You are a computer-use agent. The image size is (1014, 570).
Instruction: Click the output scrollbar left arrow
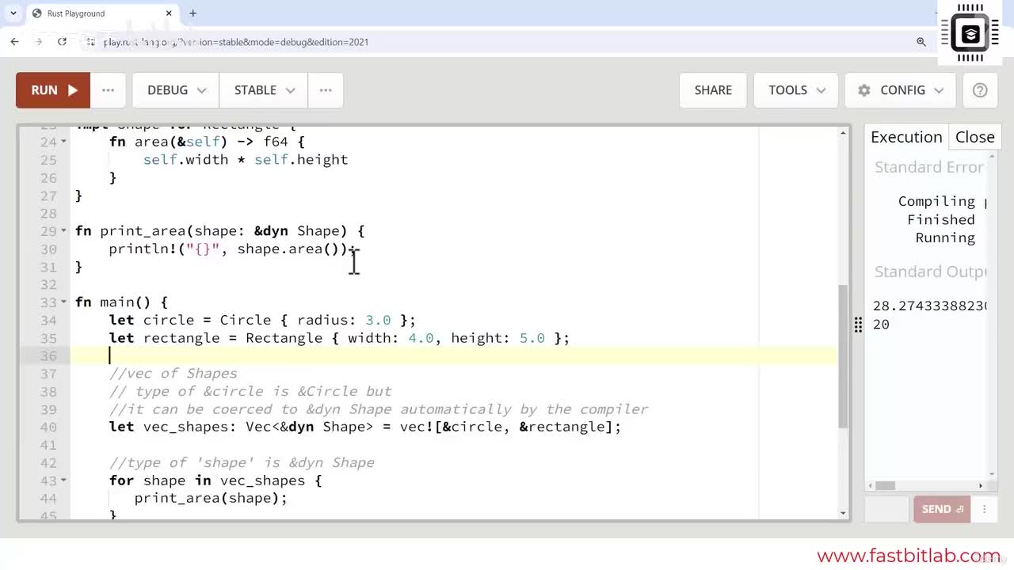click(x=870, y=485)
